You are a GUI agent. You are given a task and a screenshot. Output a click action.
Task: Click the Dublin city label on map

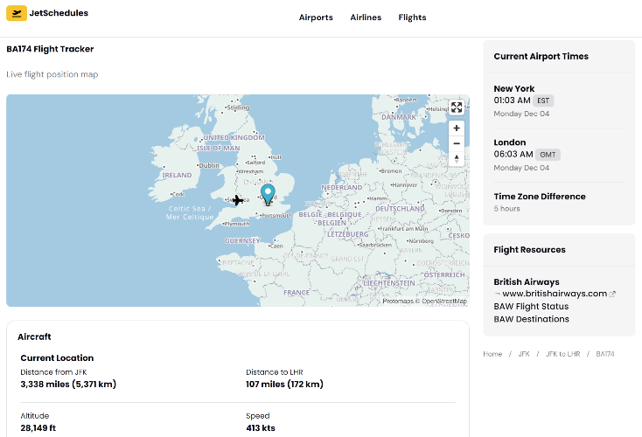(x=209, y=165)
